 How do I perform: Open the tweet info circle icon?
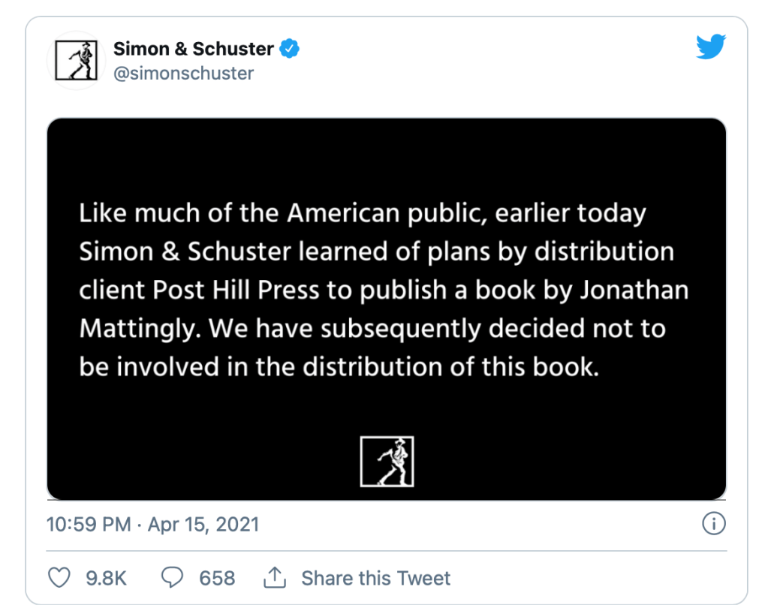[x=713, y=524]
